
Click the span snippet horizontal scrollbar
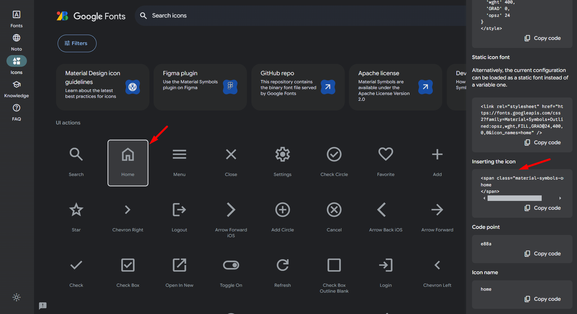(x=514, y=198)
